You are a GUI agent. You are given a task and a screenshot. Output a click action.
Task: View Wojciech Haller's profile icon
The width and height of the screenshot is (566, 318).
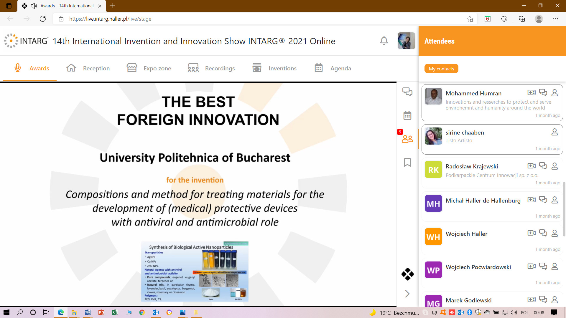[555, 233]
